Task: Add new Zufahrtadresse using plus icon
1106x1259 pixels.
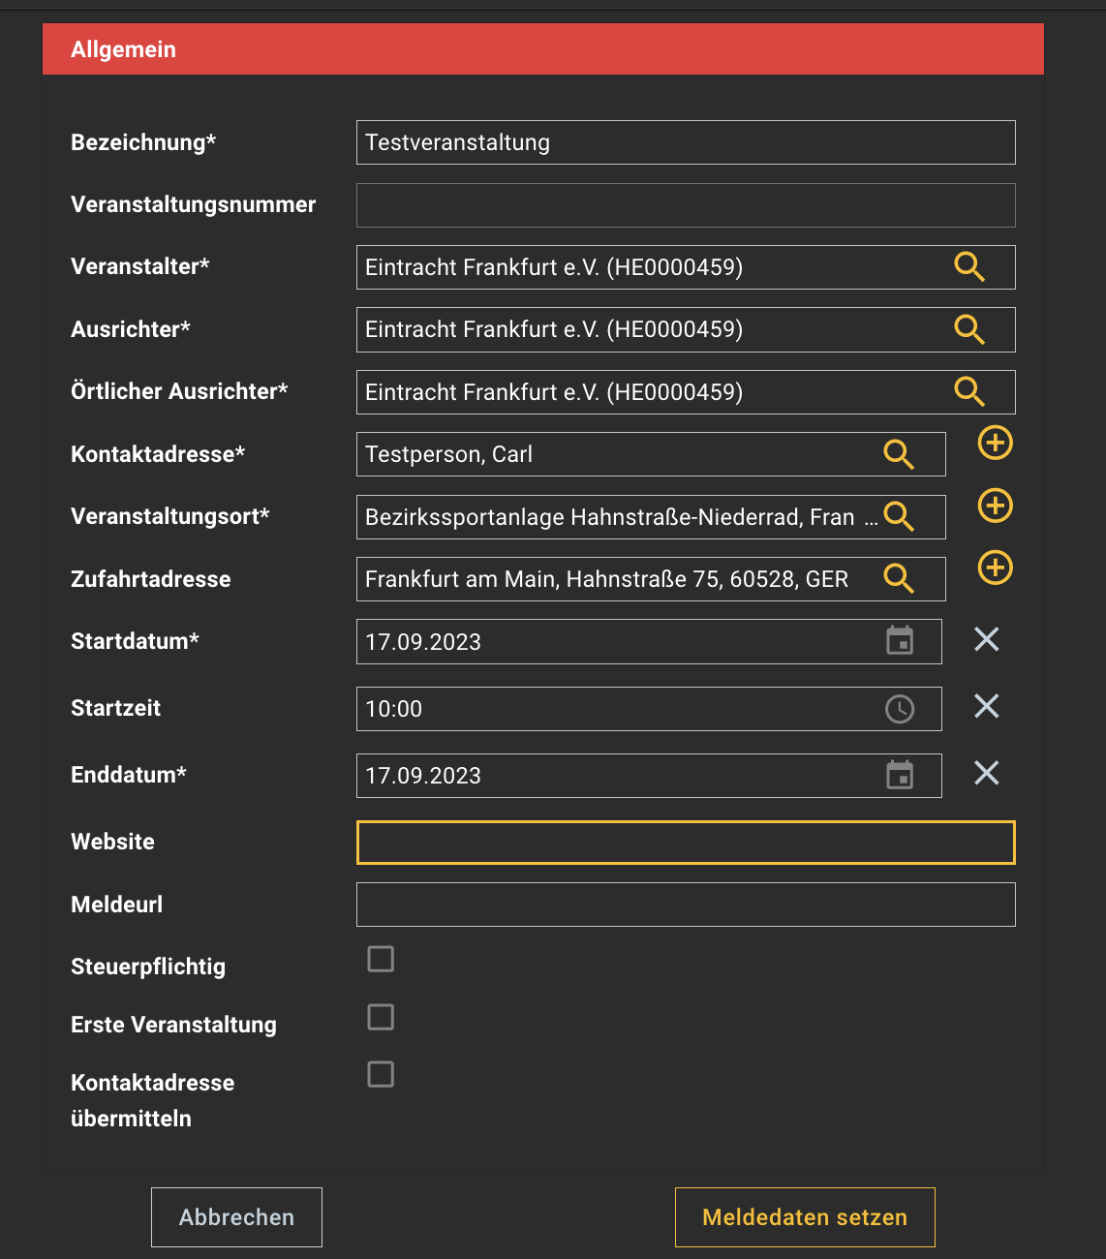Action: click(995, 568)
